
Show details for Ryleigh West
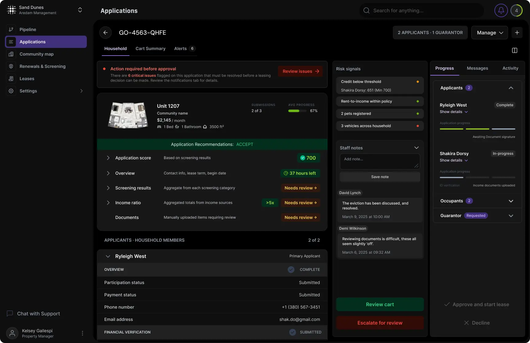pyautogui.click(x=454, y=112)
